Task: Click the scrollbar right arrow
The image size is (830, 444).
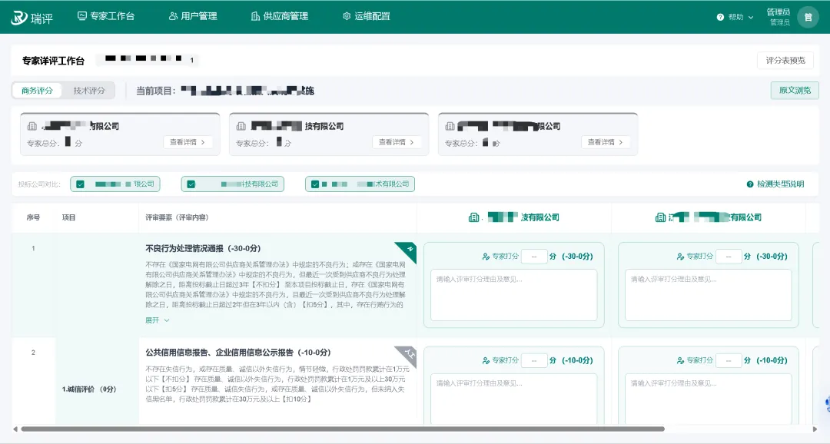Action: (x=815, y=429)
